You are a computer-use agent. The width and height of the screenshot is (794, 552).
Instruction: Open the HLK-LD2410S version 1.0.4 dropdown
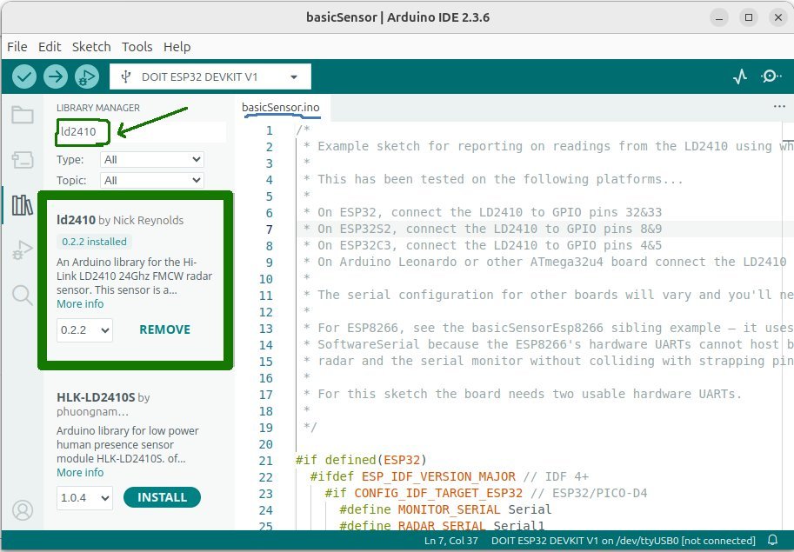coord(84,498)
